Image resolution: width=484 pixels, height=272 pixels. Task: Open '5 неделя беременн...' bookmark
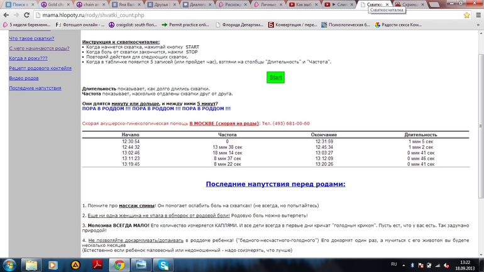click(26, 24)
